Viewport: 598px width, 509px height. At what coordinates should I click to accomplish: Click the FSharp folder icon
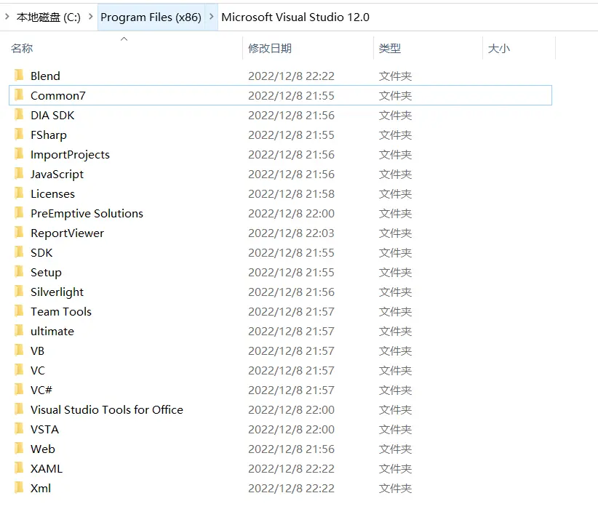tap(19, 135)
